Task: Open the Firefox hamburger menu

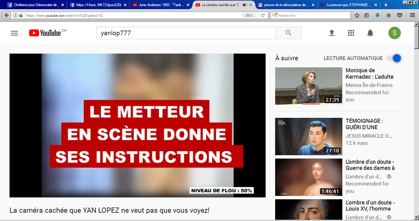Action: (413, 15)
